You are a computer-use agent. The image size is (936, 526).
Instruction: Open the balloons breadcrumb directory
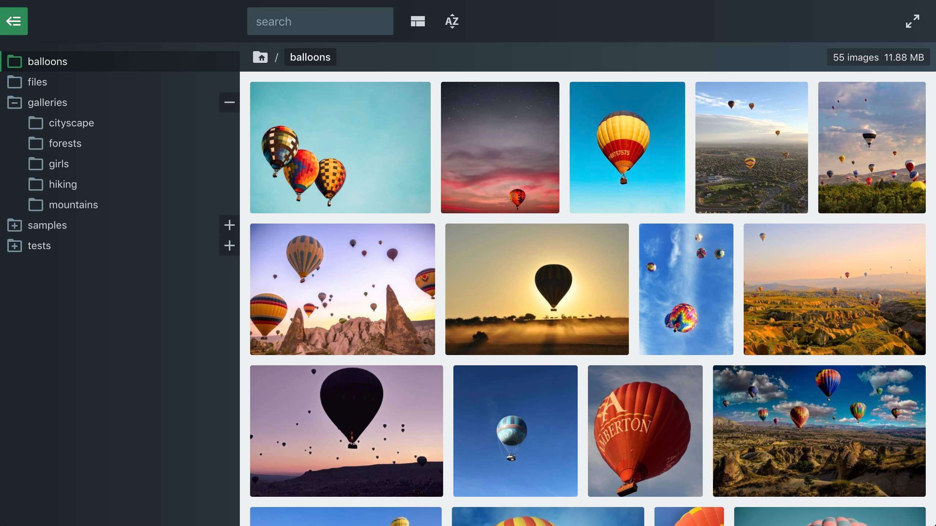tap(310, 57)
